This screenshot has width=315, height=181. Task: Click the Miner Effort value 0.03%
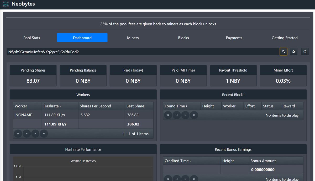(x=283, y=81)
